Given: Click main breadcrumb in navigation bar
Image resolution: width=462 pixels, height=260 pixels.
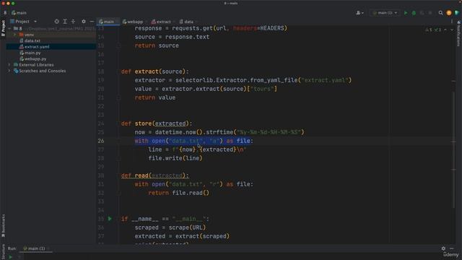Looking at the screenshot, I should tap(19, 13).
